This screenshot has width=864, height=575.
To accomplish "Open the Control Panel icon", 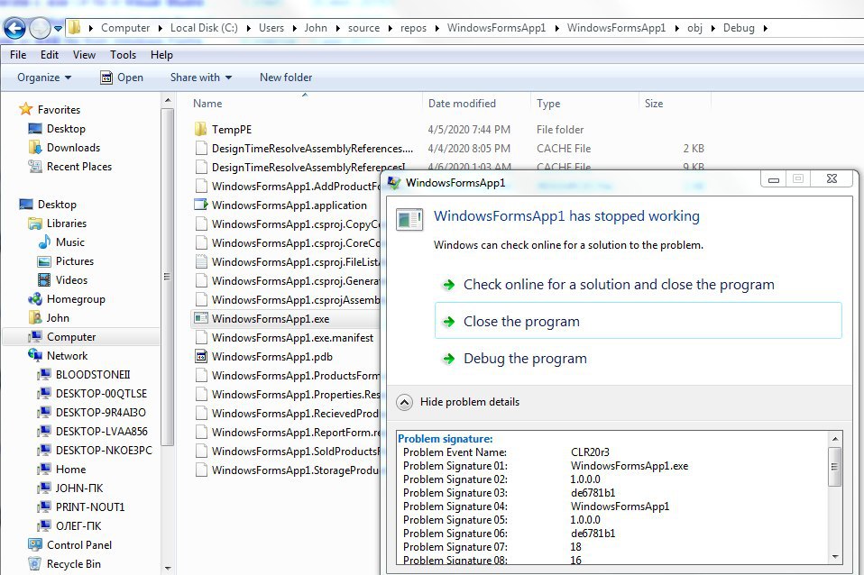I will [x=34, y=544].
